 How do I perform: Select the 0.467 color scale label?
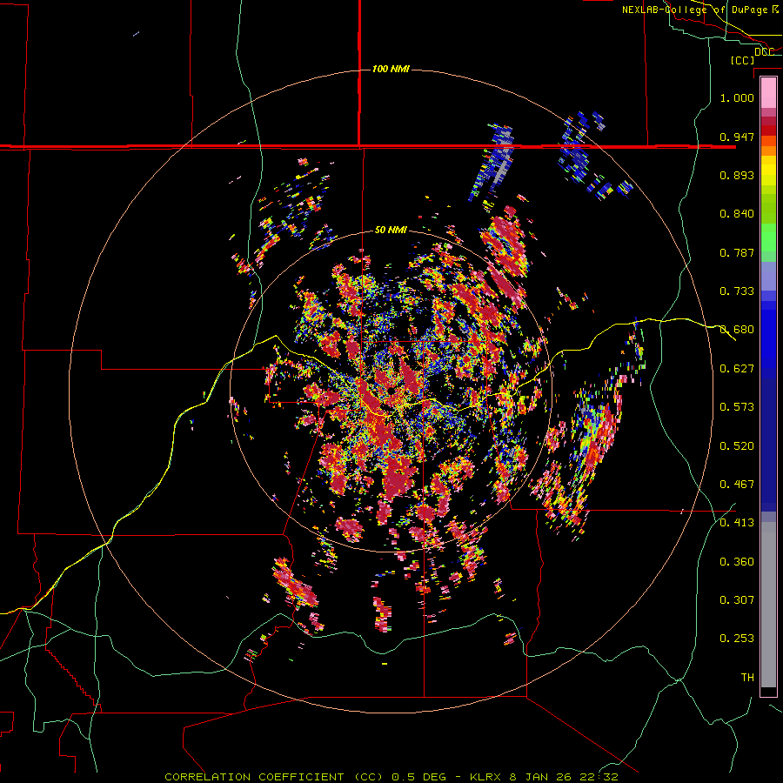pos(737,485)
